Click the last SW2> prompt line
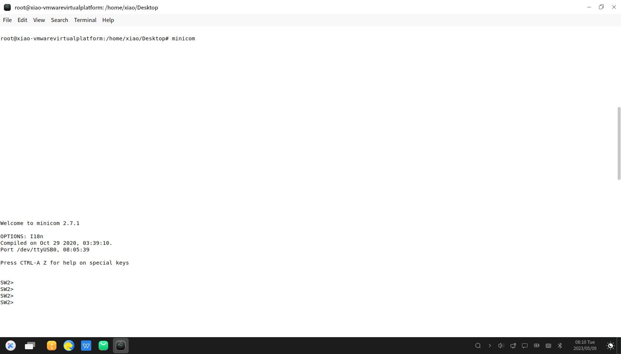This screenshot has width=621, height=354. tap(7, 302)
